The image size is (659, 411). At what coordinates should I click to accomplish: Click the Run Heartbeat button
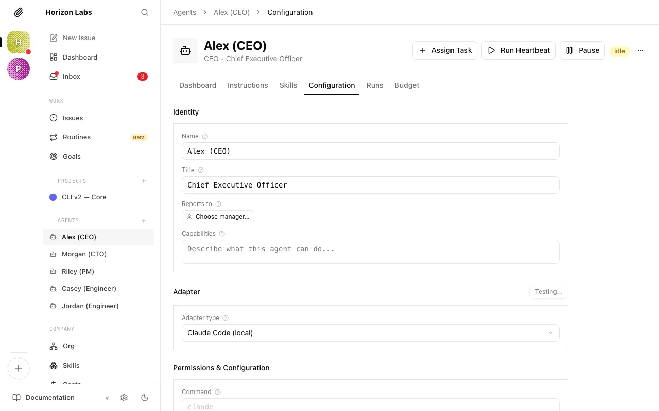pos(518,50)
